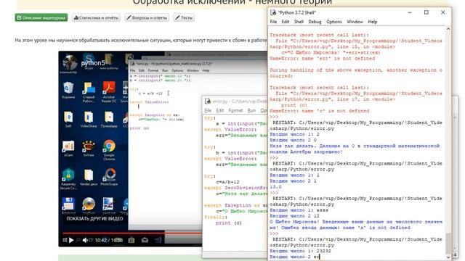Open File menu in error.py editor window

(208, 110)
